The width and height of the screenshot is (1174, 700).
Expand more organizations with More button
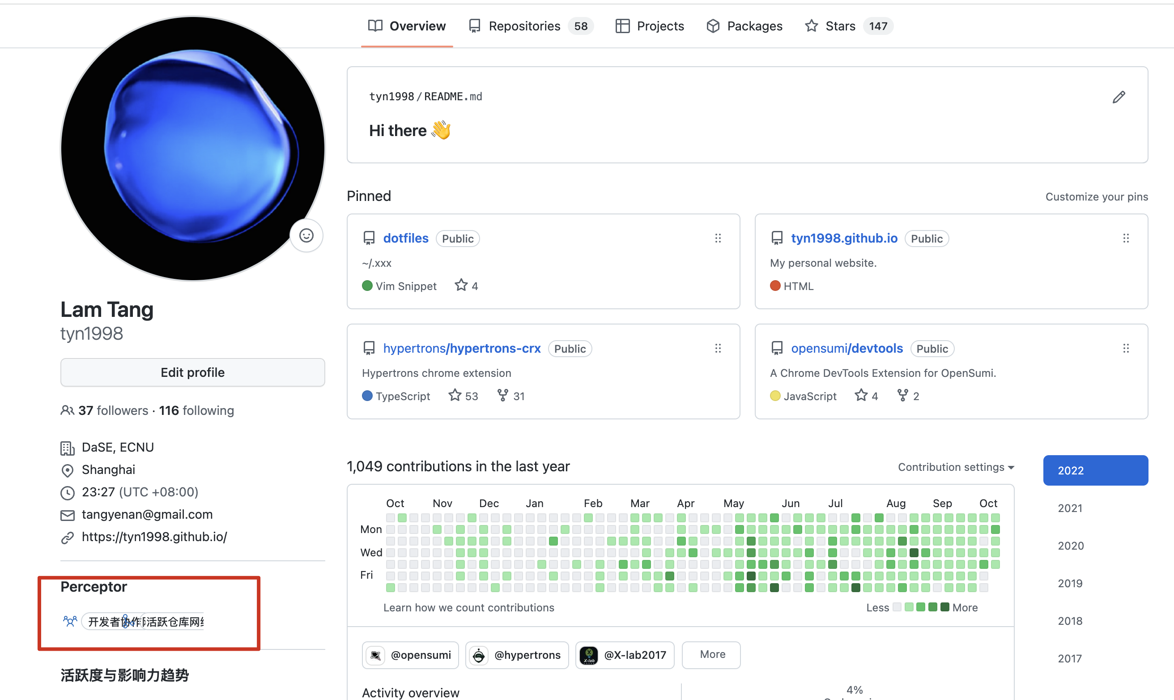pyautogui.click(x=711, y=655)
